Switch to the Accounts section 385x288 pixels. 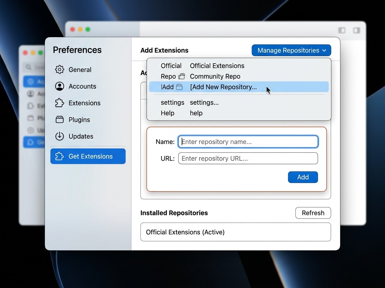[x=88, y=86]
